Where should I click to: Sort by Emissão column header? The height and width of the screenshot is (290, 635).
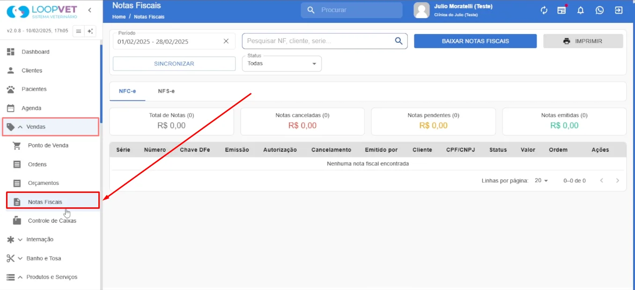click(237, 150)
